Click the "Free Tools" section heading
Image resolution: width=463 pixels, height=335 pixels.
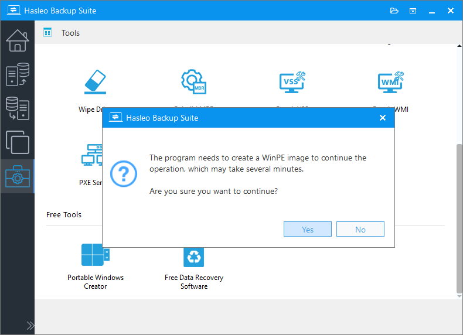click(64, 214)
